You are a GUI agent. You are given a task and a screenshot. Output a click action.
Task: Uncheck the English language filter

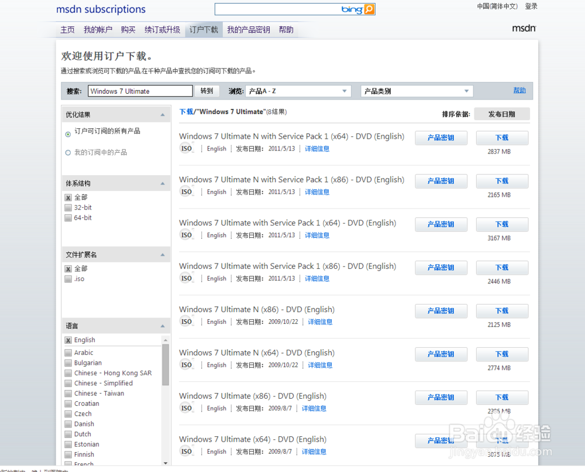[68, 340]
